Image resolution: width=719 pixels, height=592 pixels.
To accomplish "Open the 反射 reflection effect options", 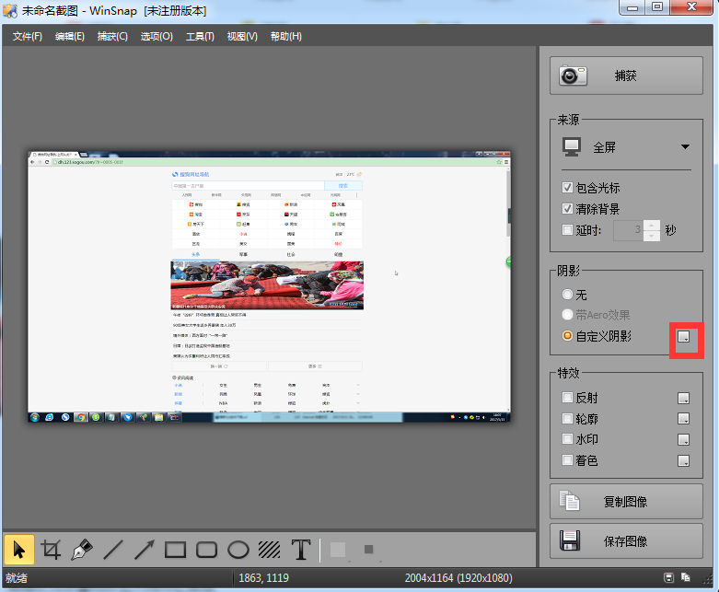I will [683, 398].
